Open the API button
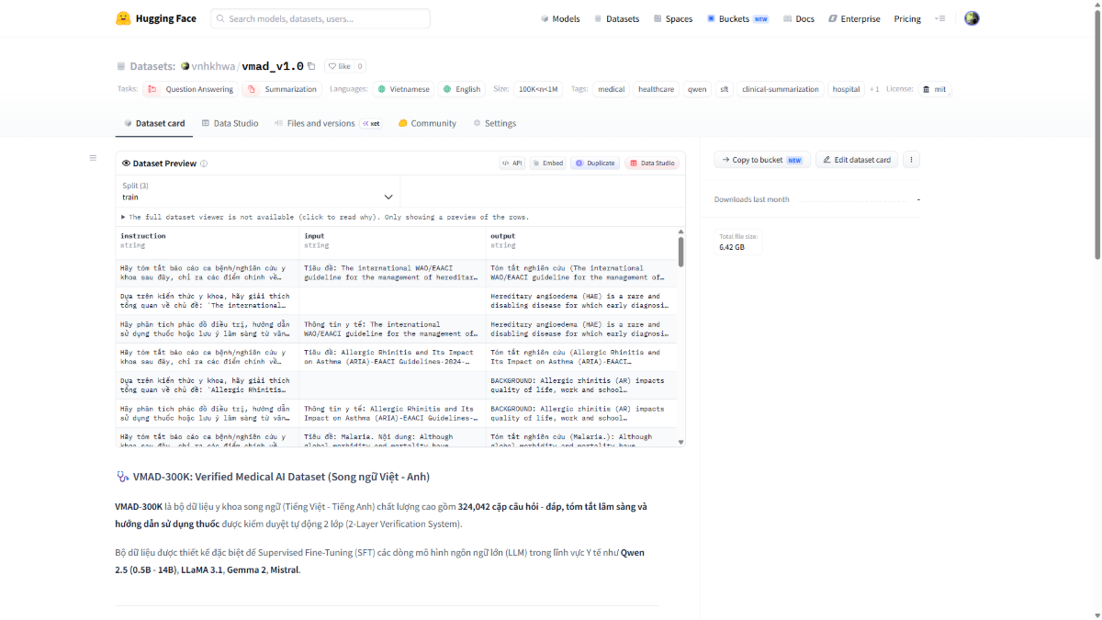 point(512,163)
